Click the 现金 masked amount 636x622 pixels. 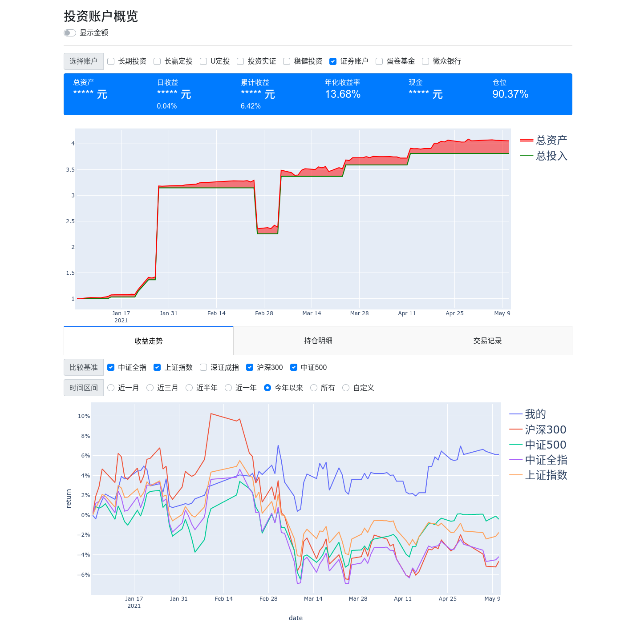(x=426, y=94)
